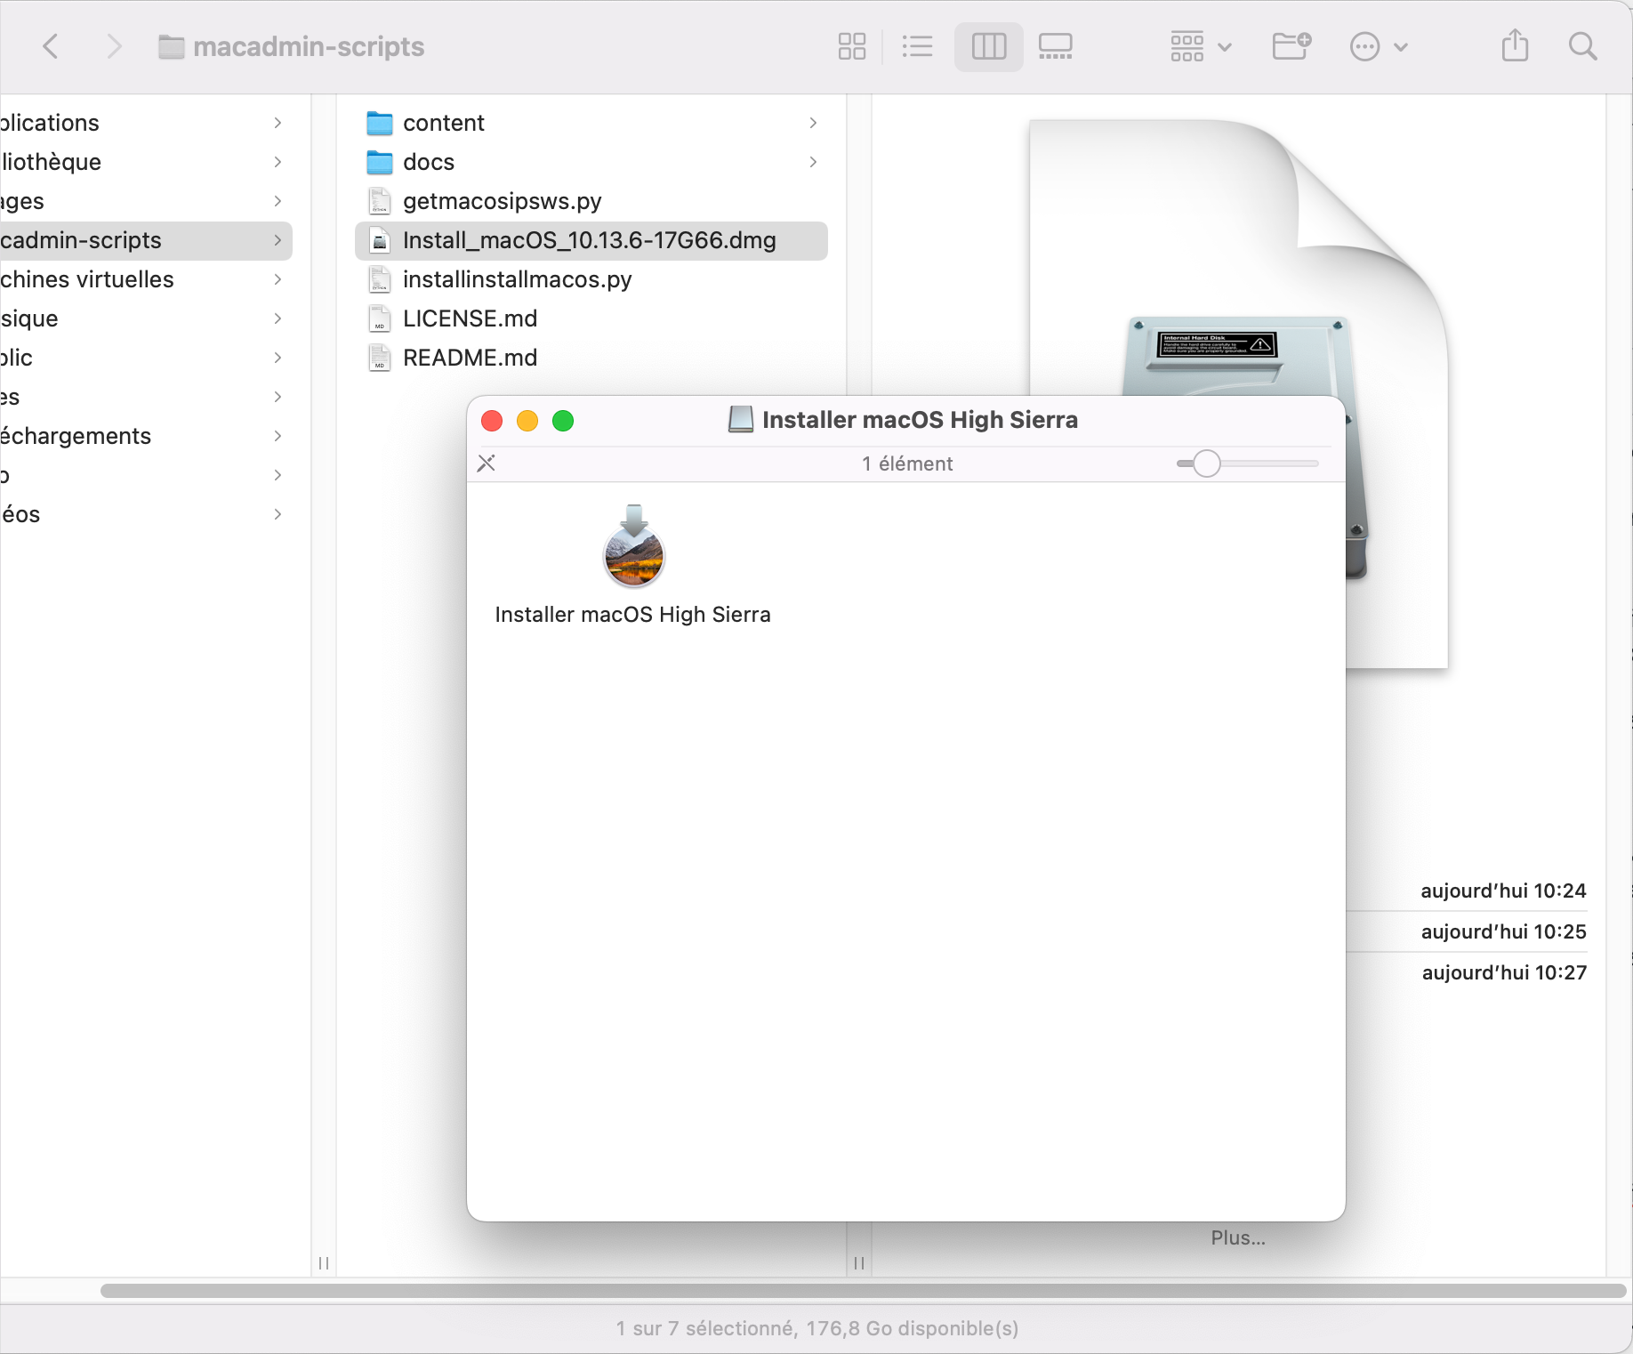Minimize the Installer macOS High Sierra window
The width and height of the screenshot is (1633, 1354).
[527, 421]
